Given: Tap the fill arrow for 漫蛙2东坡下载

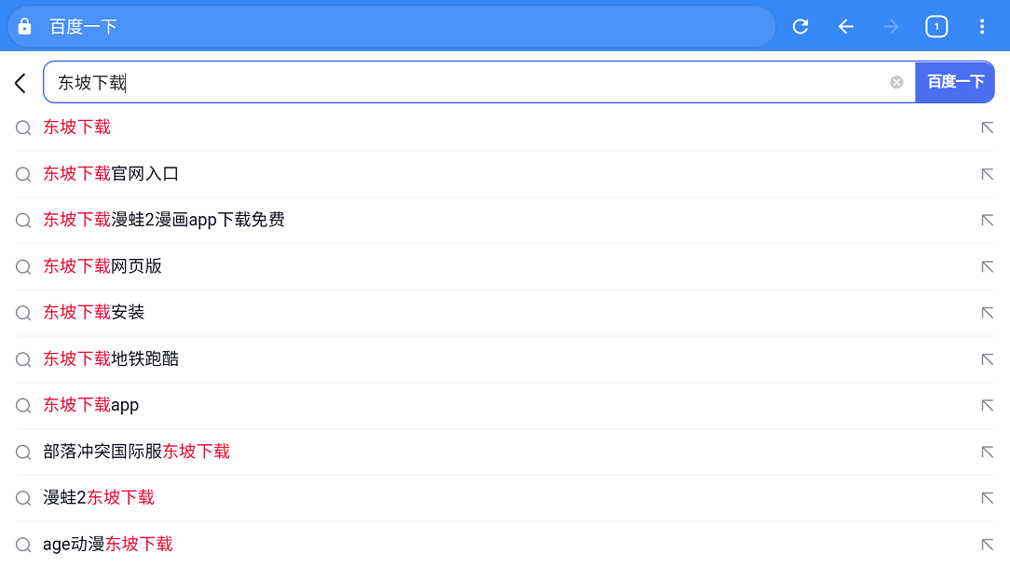Looking at the screenshot, I should point(987,497).
